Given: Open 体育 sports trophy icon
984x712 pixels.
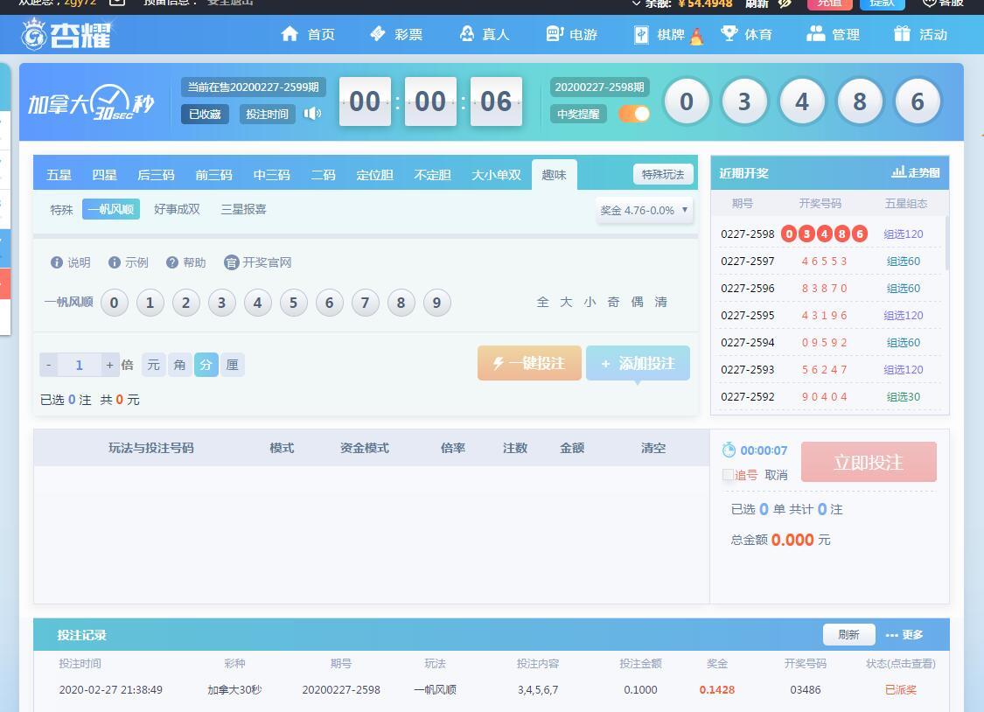Looking at the screenshot, I should click(x=729, y=33).
